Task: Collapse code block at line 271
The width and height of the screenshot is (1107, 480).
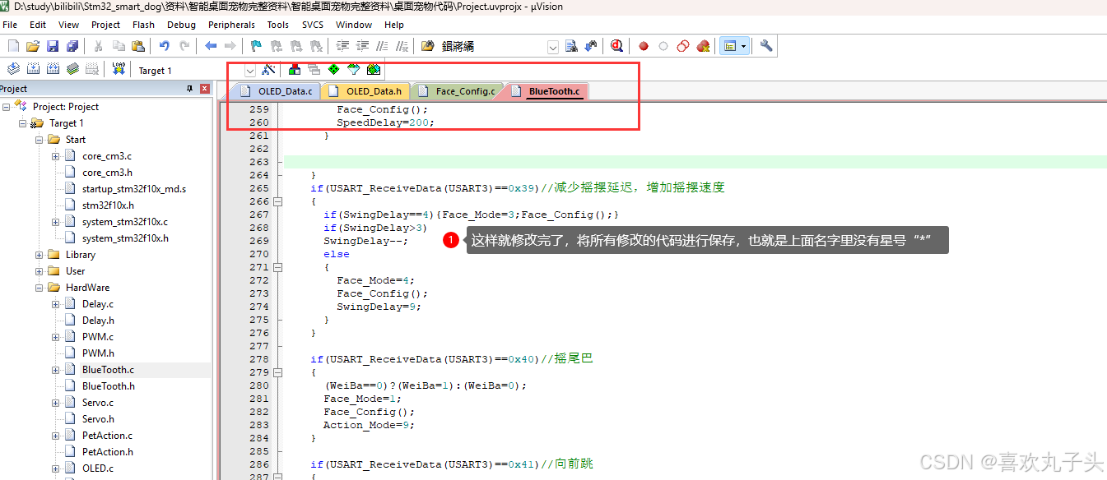Action: click(x=278, y=267)
